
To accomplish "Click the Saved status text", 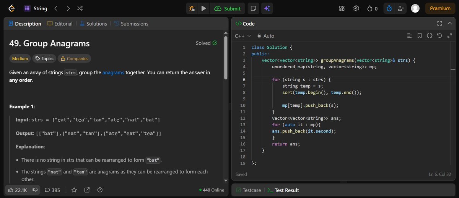I will pyautogui.click(x=241, y=174).
